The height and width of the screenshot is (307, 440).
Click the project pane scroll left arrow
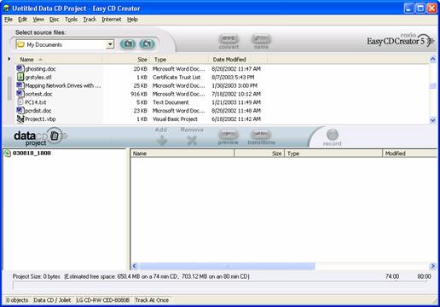pos(135,266)
